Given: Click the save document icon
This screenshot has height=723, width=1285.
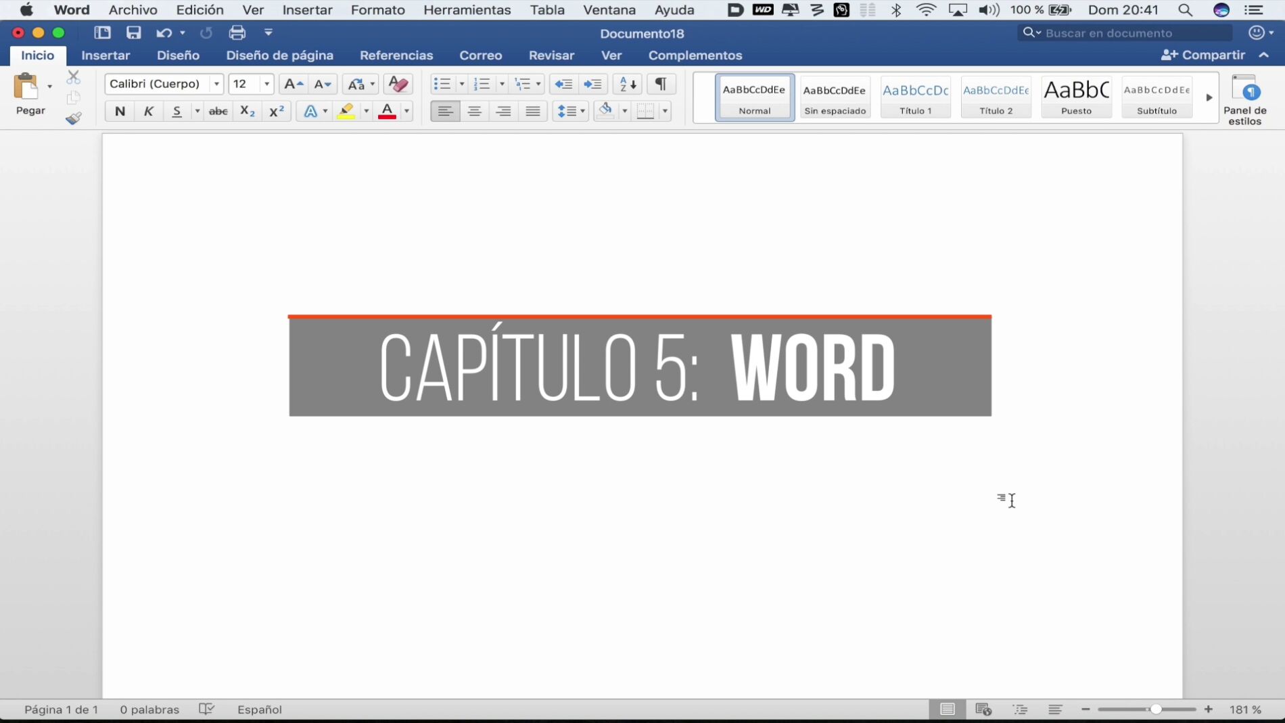Looking at the screenshot, I should coord(133,32).
